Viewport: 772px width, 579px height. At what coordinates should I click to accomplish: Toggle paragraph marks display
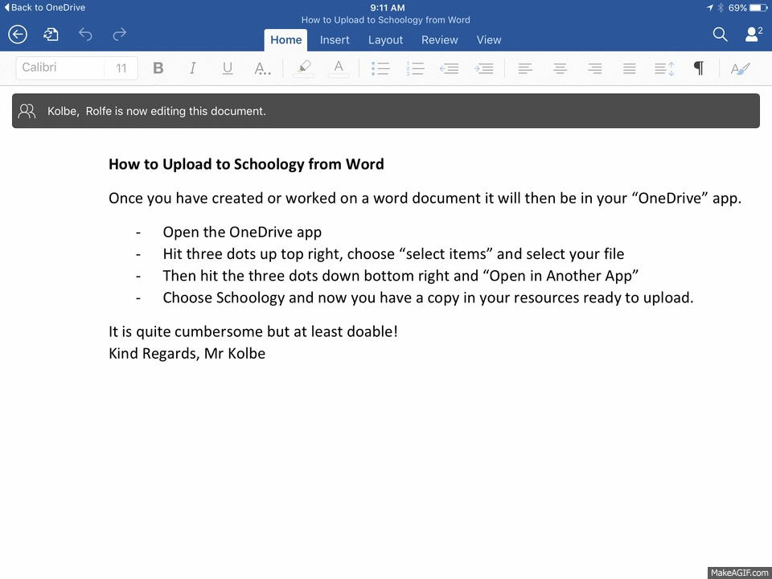(x=698, y=68)
